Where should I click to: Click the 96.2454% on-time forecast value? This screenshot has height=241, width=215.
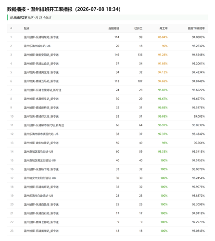[199, 178]
